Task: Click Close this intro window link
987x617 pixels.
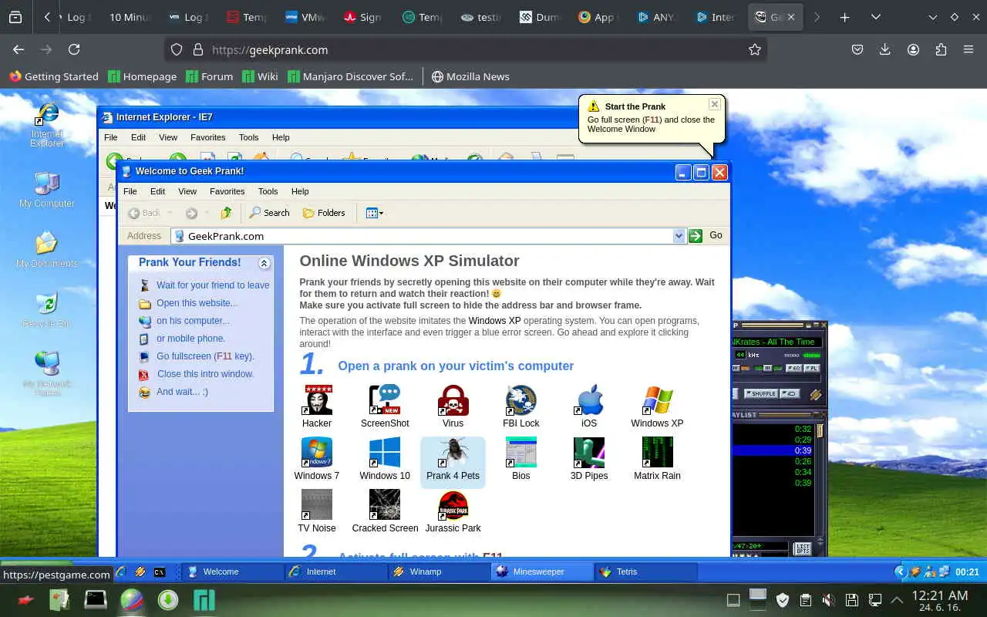Action: click(205, 374)
